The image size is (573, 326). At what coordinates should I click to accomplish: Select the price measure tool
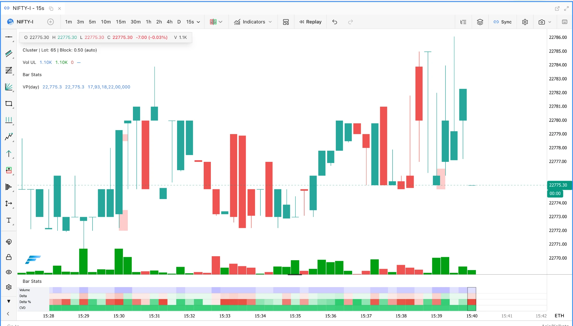point(9,204)
